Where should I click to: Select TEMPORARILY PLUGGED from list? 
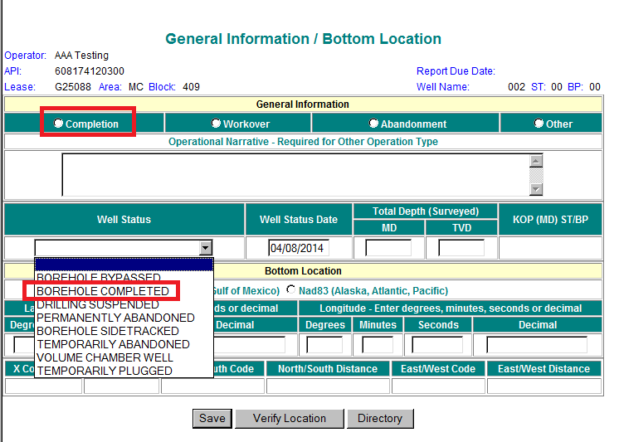point(105,371)
